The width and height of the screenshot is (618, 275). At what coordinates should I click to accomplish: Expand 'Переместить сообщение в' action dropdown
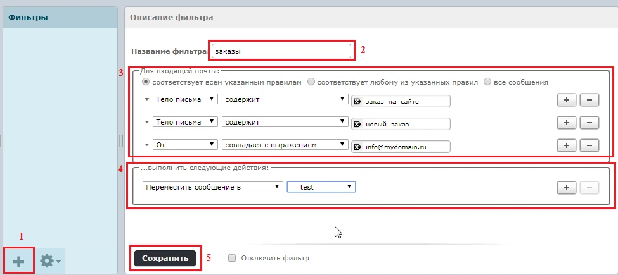click(x=212, y=187)
